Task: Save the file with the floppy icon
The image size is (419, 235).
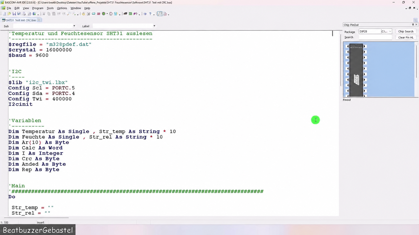Action: click(14, 14)
